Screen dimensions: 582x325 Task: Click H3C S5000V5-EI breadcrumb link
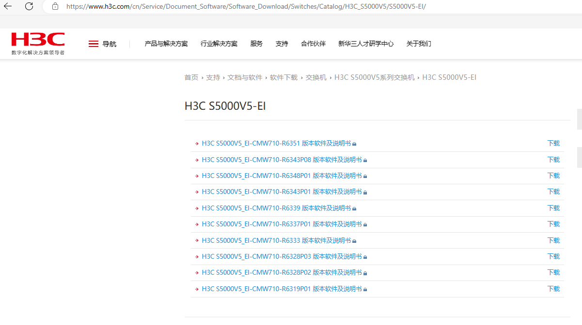point(449,77)
